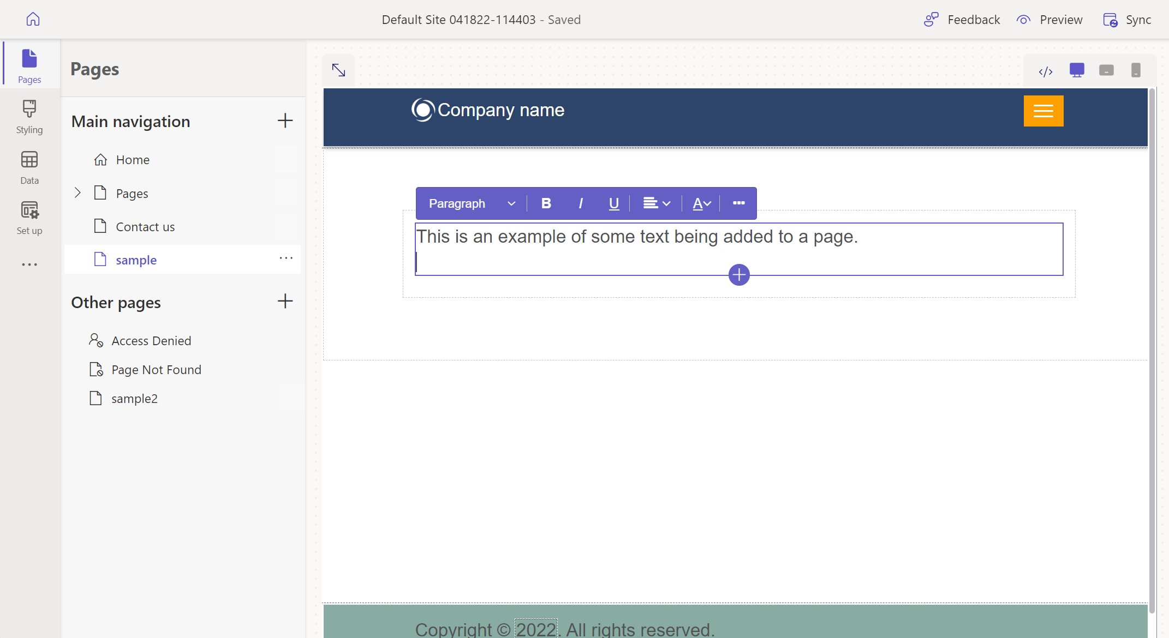Toggle the overflow formatting options
The height and width of the screenshot is (638, 1169).
pyautogui.click(x=738, y=203)
